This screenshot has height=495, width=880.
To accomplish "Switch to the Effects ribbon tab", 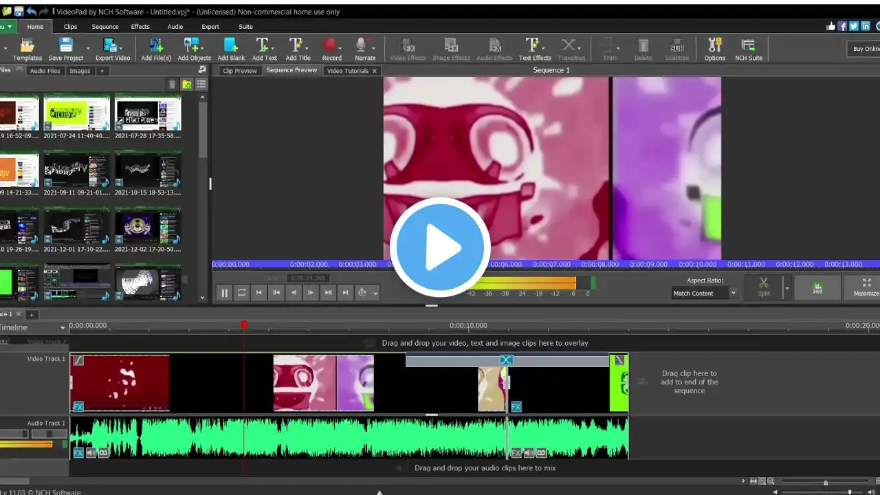I will 140,27.
